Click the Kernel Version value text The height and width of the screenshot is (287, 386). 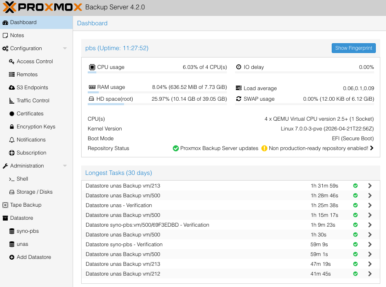pyautogui.click(x=327, y=129)
